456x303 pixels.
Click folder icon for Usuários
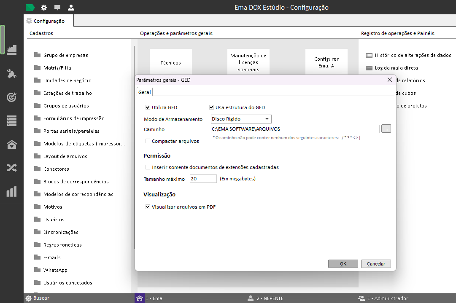[x=37, y=219]
